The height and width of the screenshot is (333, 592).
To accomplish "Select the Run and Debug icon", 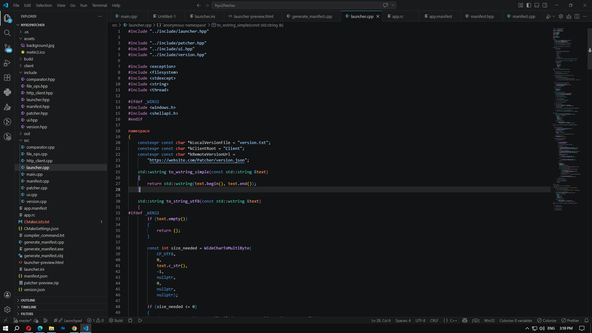I will [7, 63].
